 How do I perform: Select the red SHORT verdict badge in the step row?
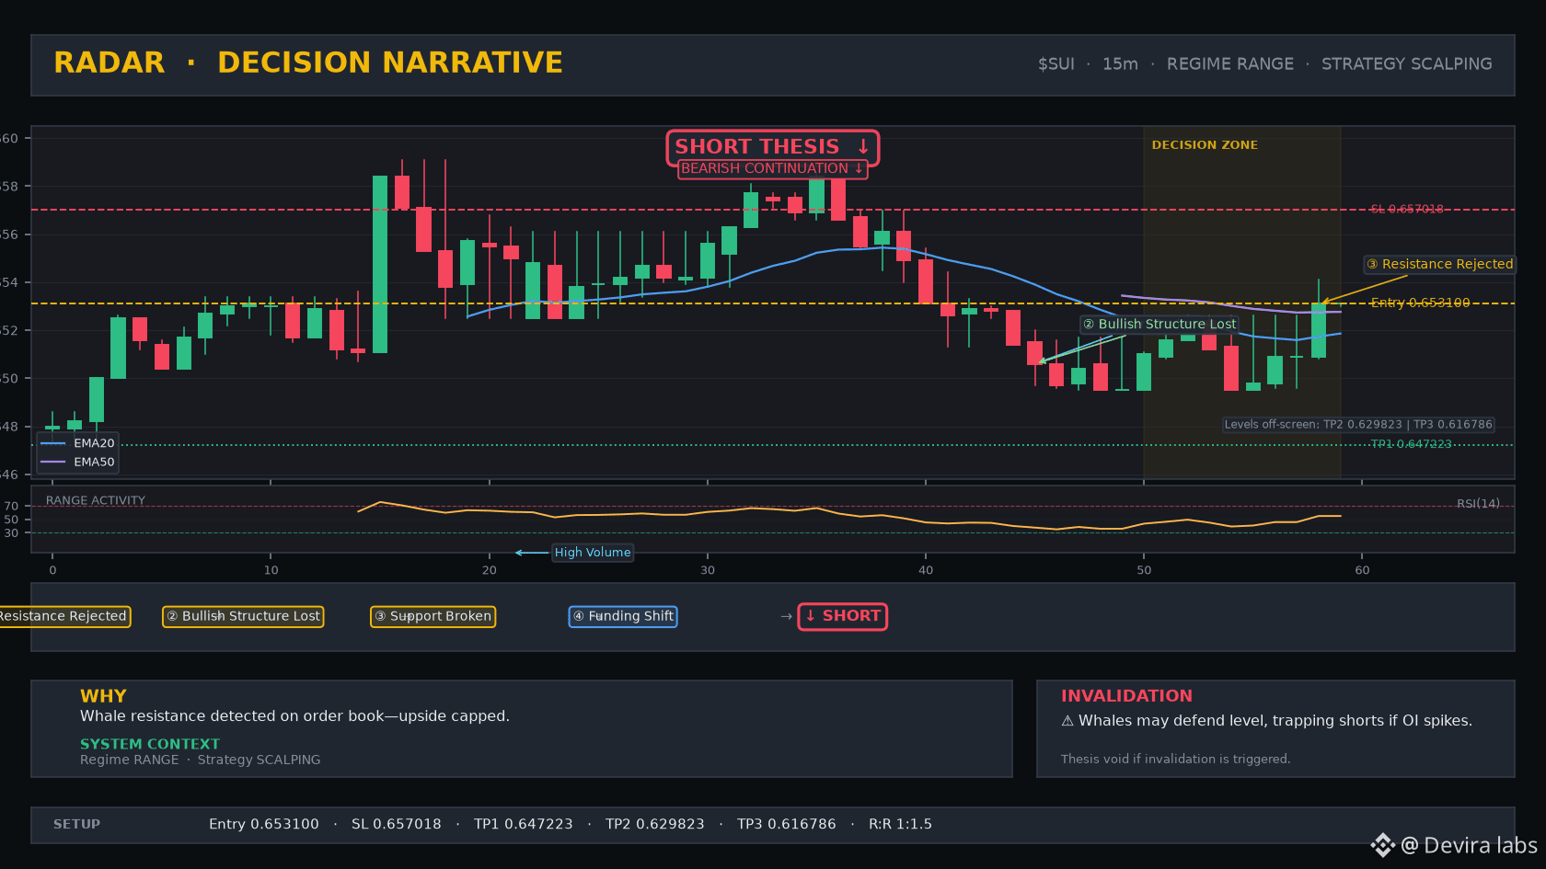pyautogui.click(x=843, y=616)
